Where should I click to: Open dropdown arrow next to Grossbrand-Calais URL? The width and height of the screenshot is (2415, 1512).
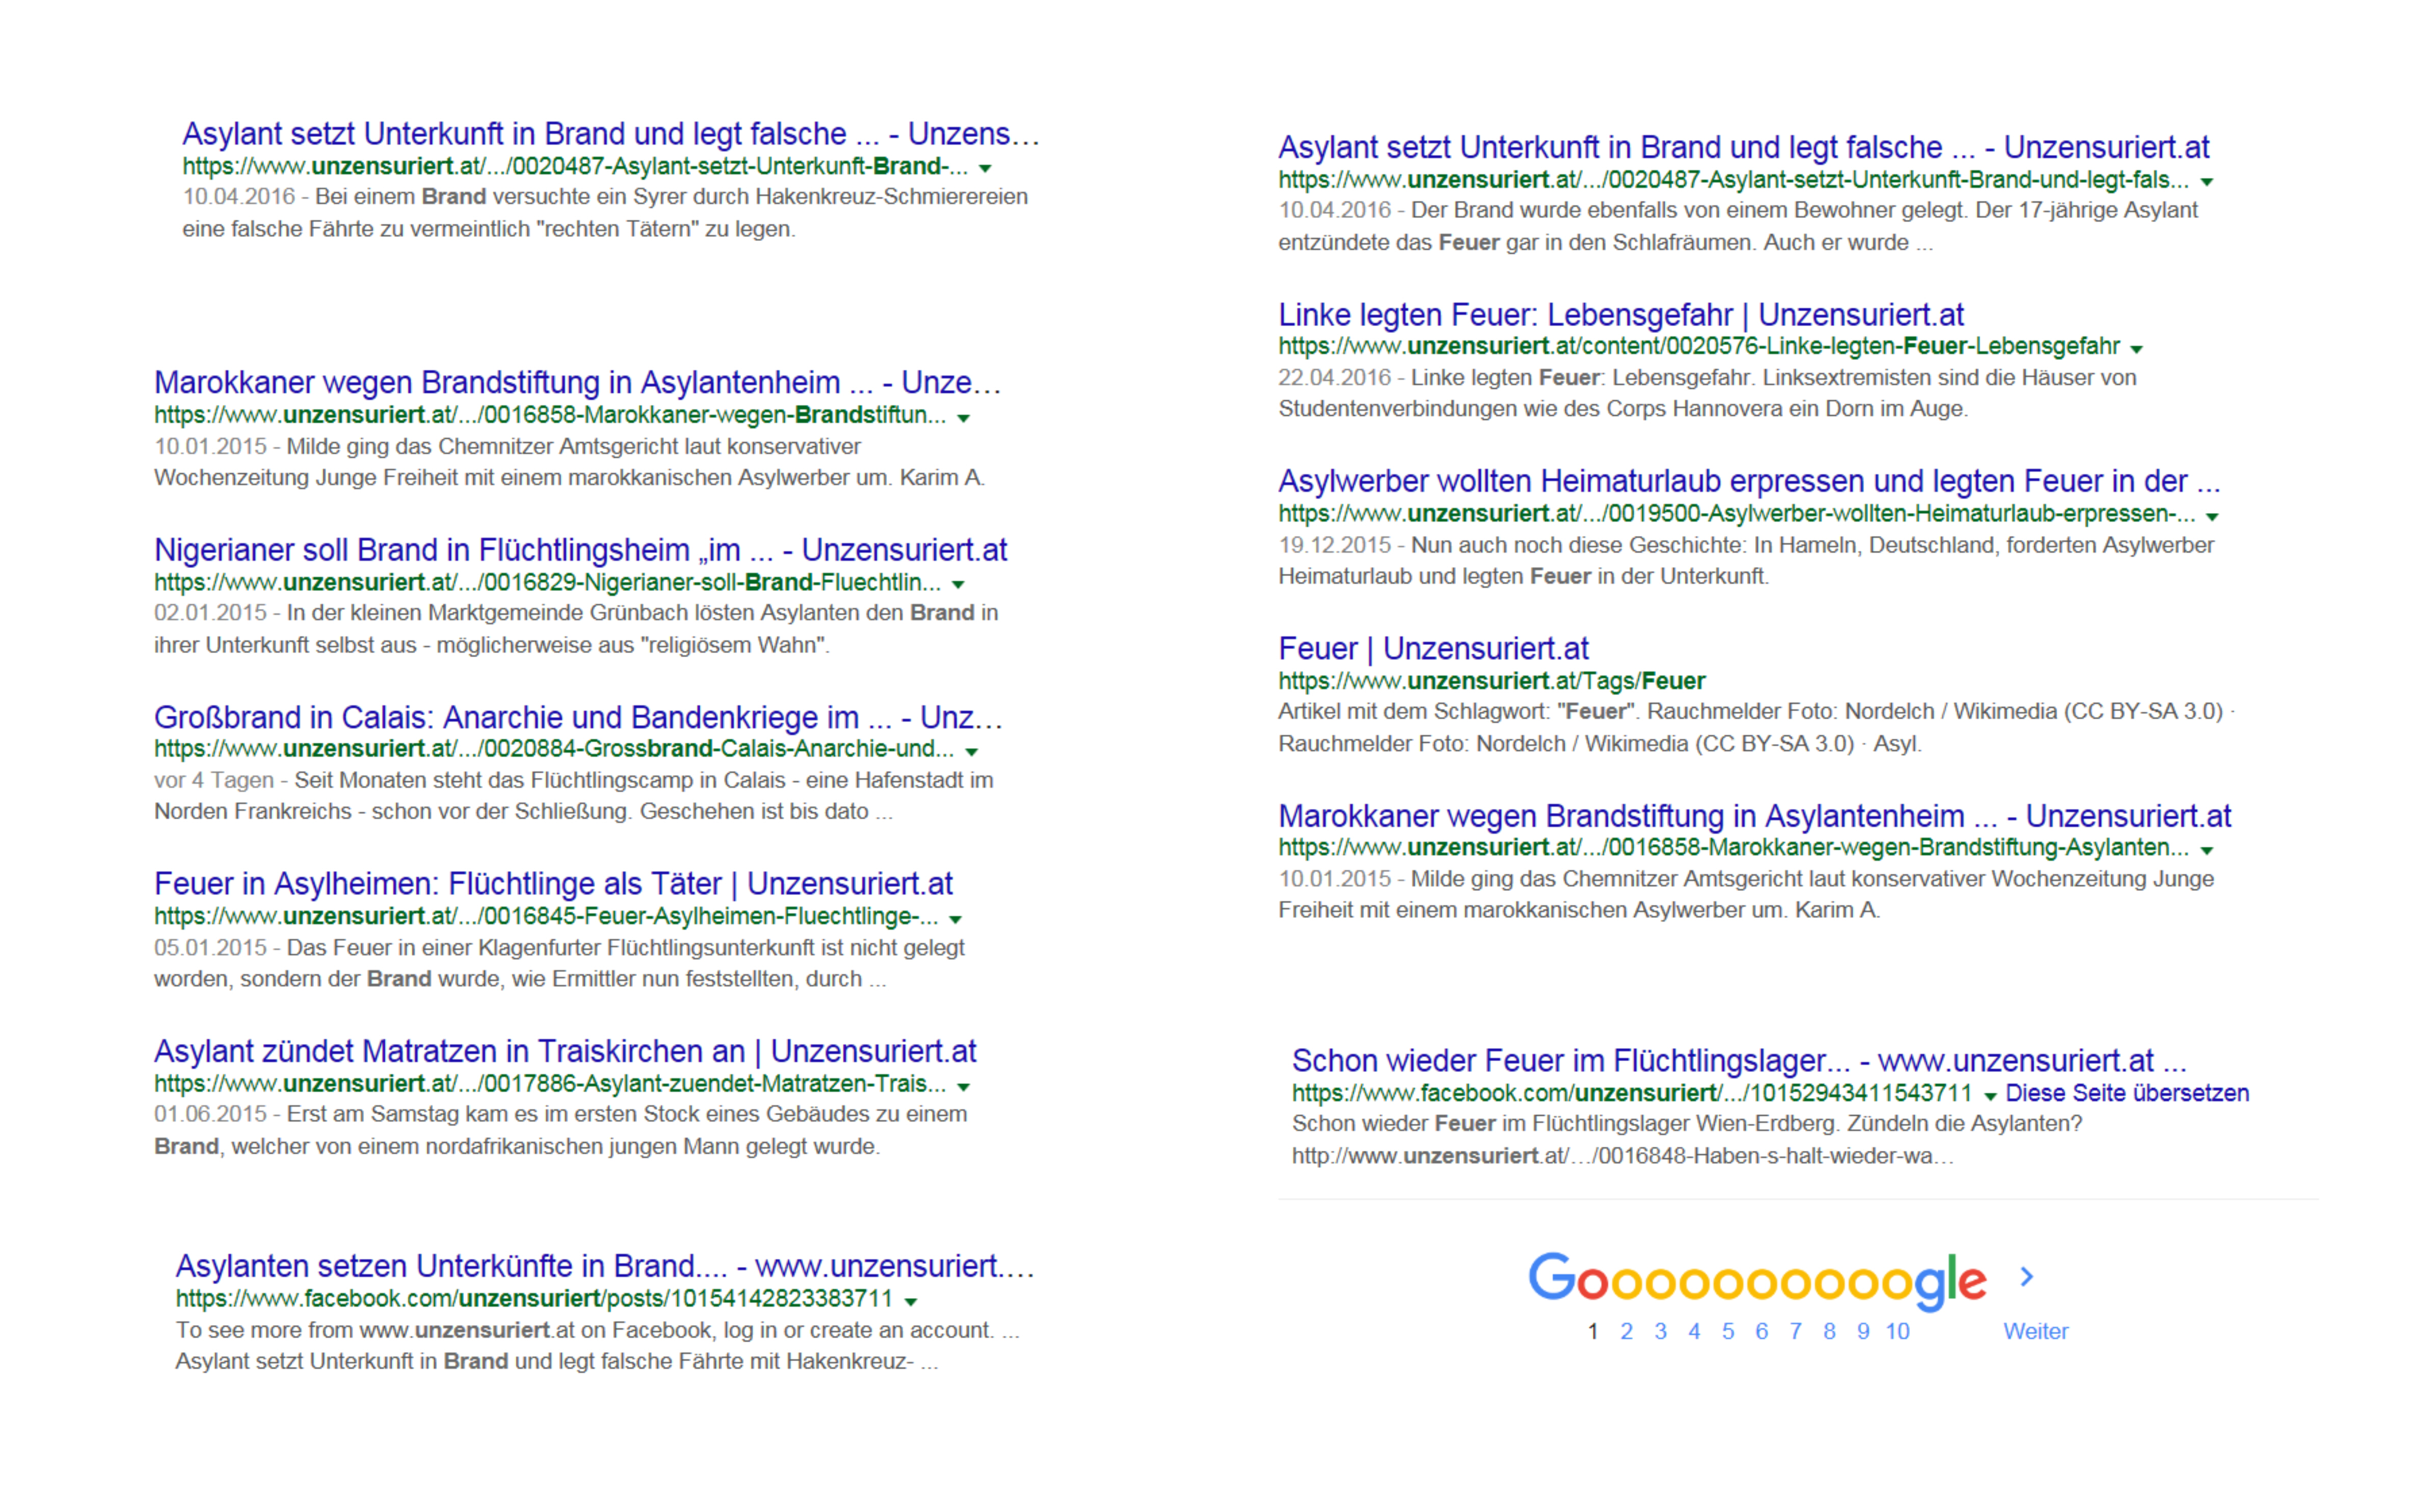[971, 751]
